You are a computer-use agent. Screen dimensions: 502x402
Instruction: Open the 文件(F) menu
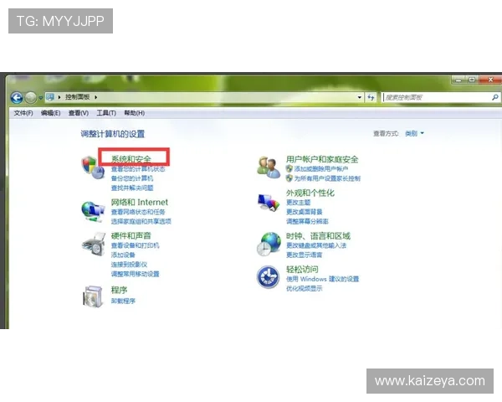pos(23,113)
